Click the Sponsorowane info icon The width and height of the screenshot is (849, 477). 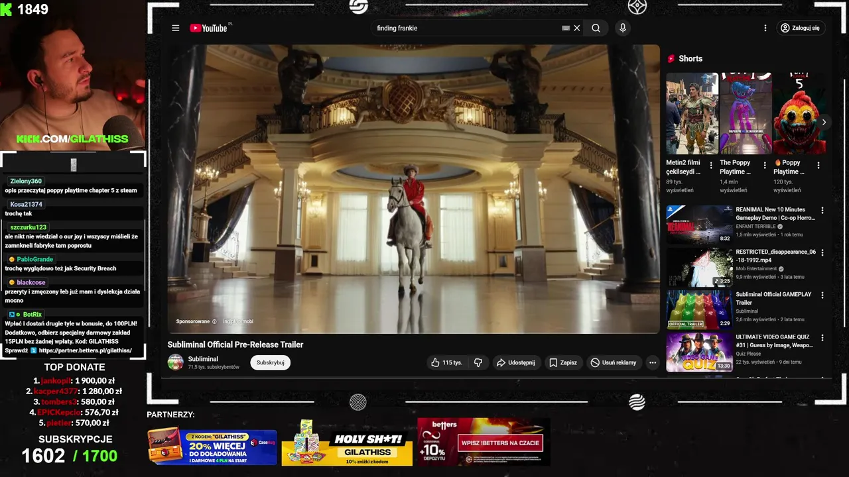[x=214, y=321]
